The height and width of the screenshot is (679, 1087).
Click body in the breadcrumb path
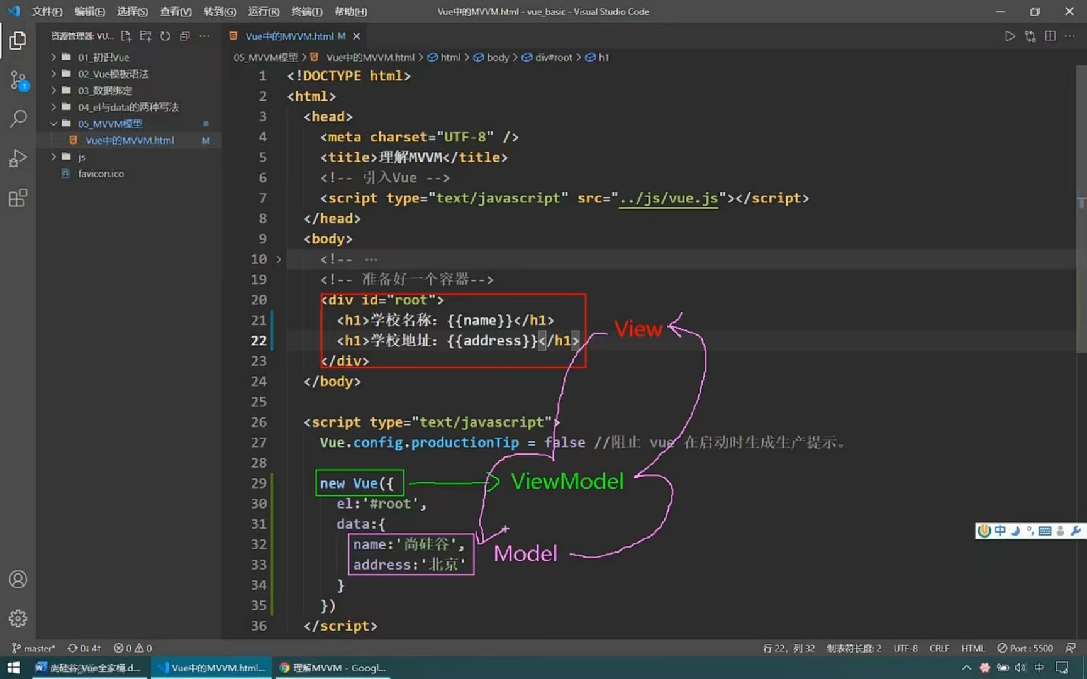pos(491,57)
